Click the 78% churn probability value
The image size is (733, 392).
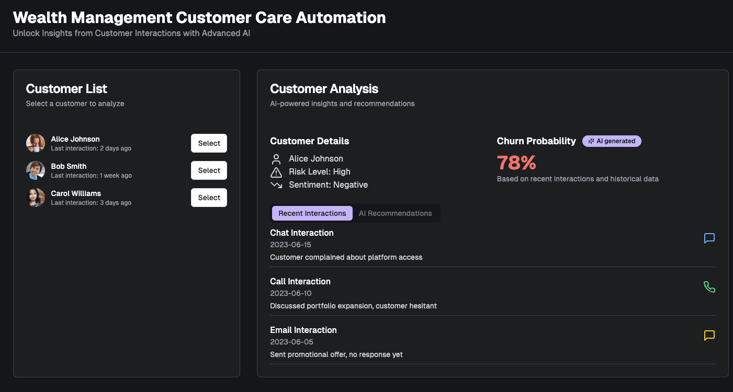point(516,163)
